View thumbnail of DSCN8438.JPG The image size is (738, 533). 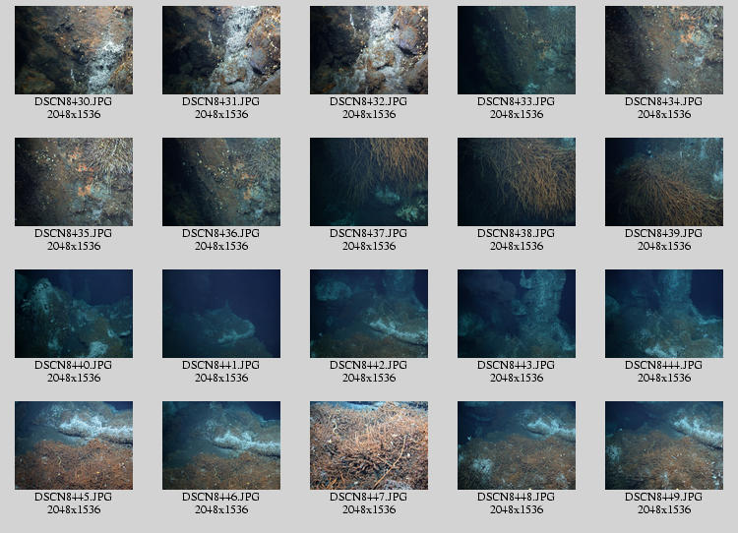pyautogui.click(x=516, y=182)
